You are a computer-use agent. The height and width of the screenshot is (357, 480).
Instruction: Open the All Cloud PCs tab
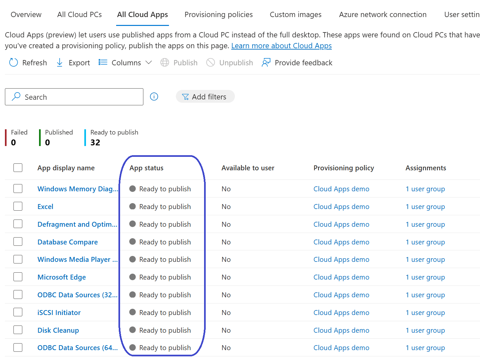pyautogui.click(x=79, y=14)
